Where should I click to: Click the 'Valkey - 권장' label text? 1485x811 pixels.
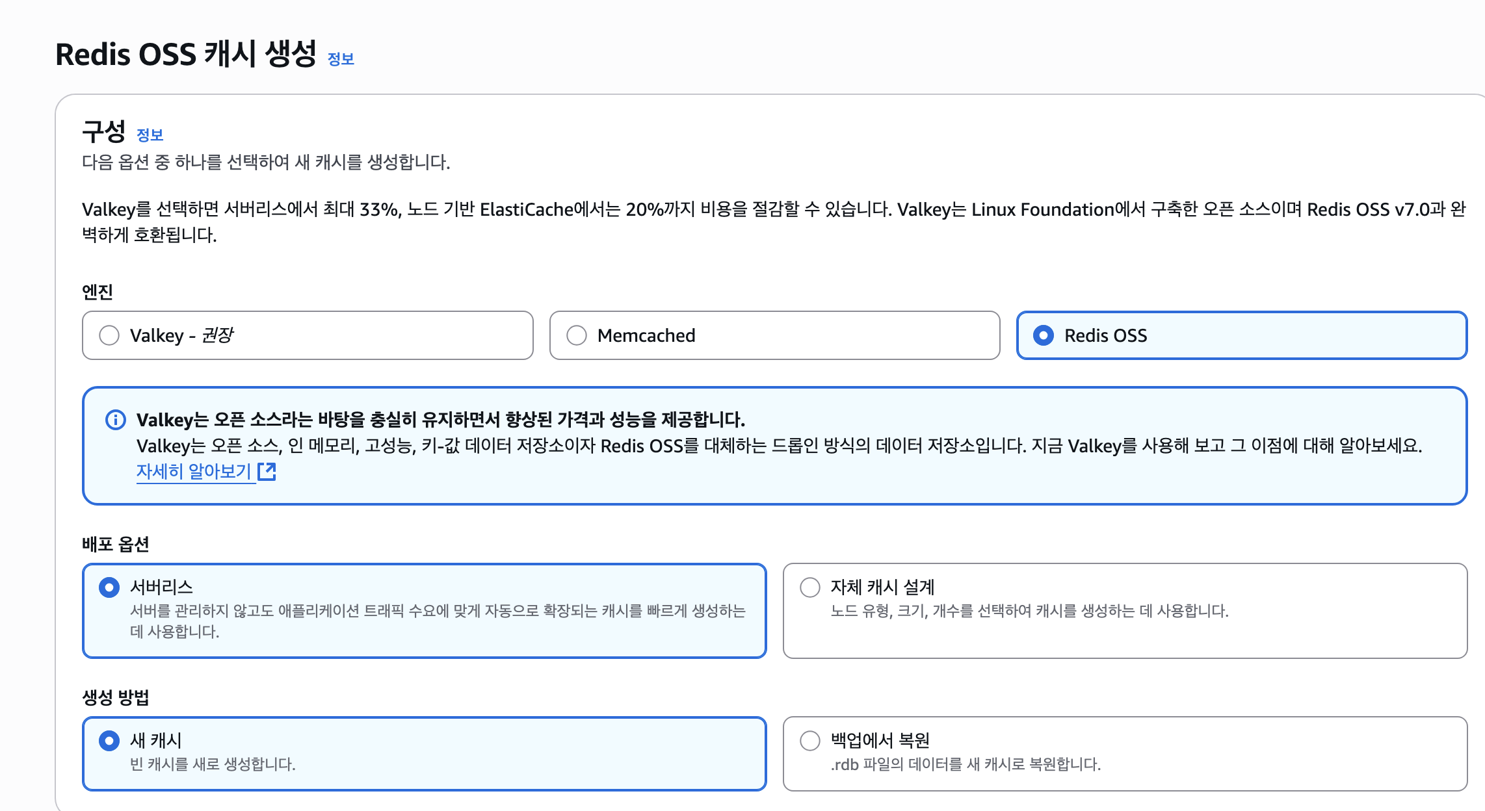point(181,335)
